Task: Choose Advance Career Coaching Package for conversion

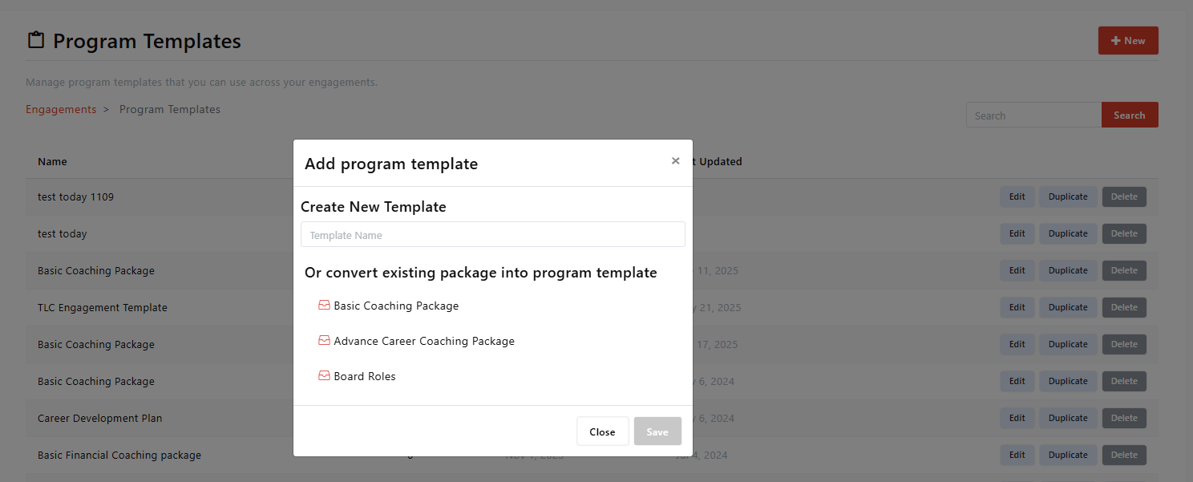Action: click(x=424, y=341)
